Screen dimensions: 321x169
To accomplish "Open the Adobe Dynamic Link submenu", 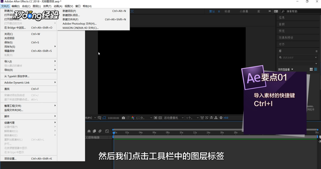I will click(29, 83).
